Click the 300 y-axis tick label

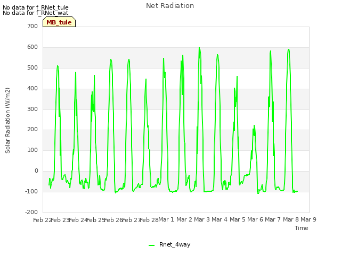pos(33,109)
